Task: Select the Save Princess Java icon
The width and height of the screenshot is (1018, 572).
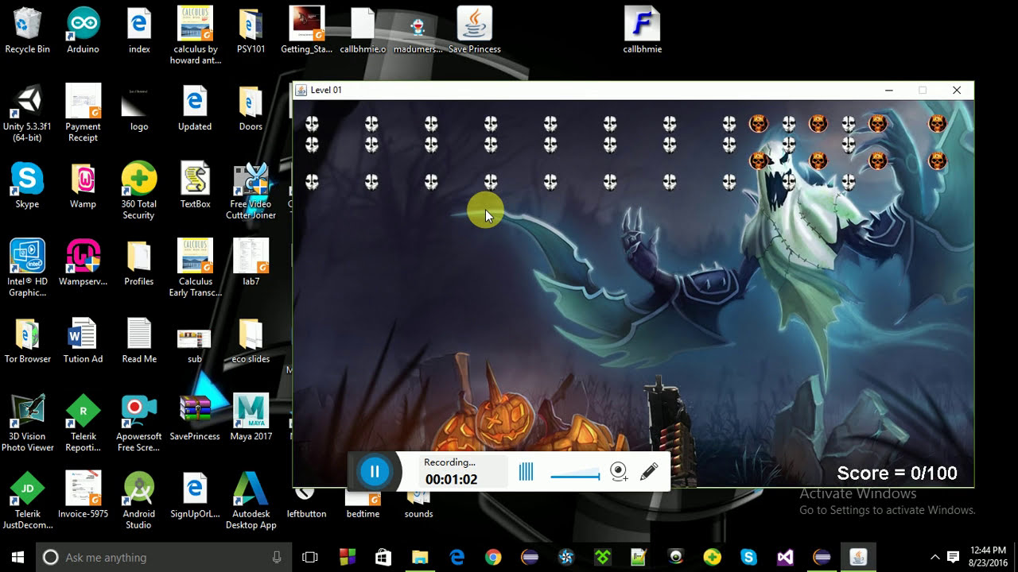Action: pos(474,30)
